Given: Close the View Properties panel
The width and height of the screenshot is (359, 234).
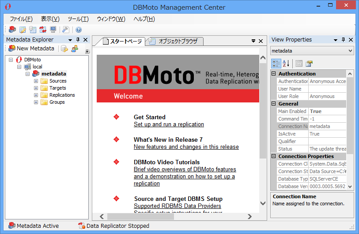Looking at the screenshot, I should [x=351, y=40].
